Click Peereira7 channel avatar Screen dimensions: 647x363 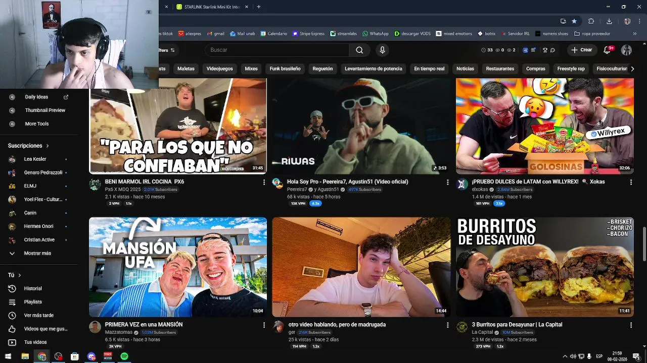pos(278,184)
